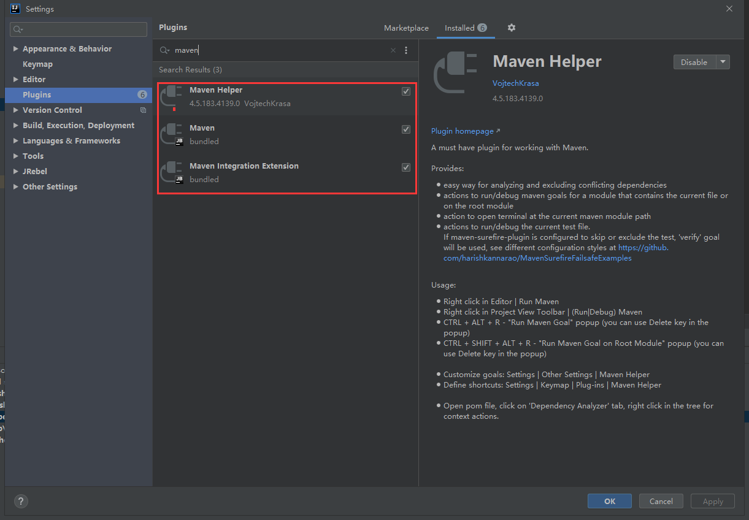Open the plugins gear settings menu
This screenshot has height=520, width=749.
pos(512,28)
